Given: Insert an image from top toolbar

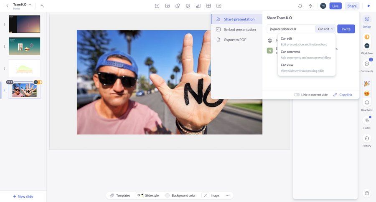Looking at the screenshot, I should [168, 6].
